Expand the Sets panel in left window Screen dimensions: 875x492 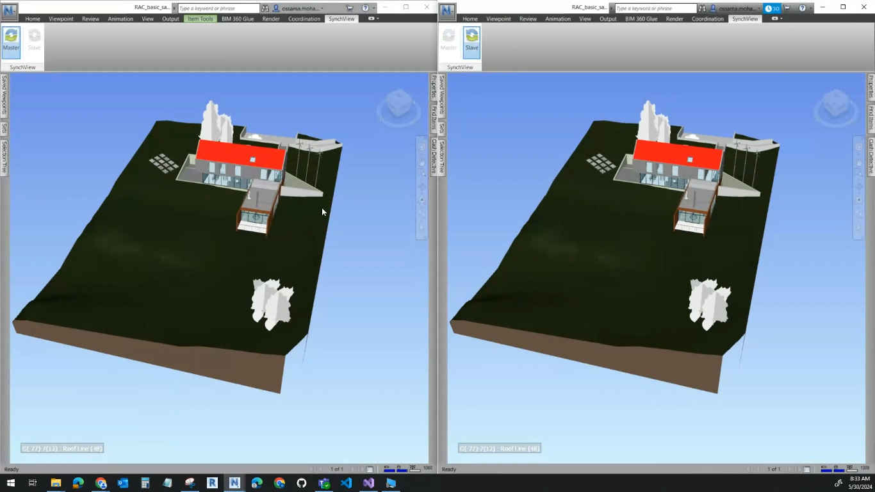click(x=4, y=128)
